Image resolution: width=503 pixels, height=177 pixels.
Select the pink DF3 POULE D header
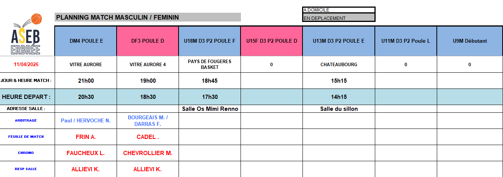(147, 41)
